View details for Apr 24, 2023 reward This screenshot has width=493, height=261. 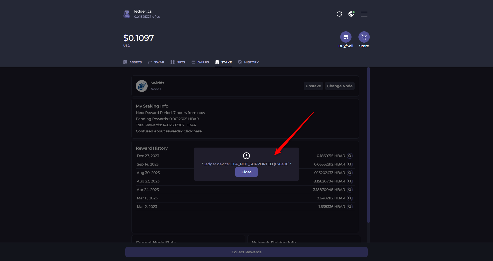[350, 190]
